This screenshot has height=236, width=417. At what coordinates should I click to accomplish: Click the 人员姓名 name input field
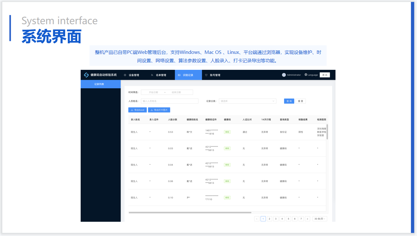click(170, 101)
